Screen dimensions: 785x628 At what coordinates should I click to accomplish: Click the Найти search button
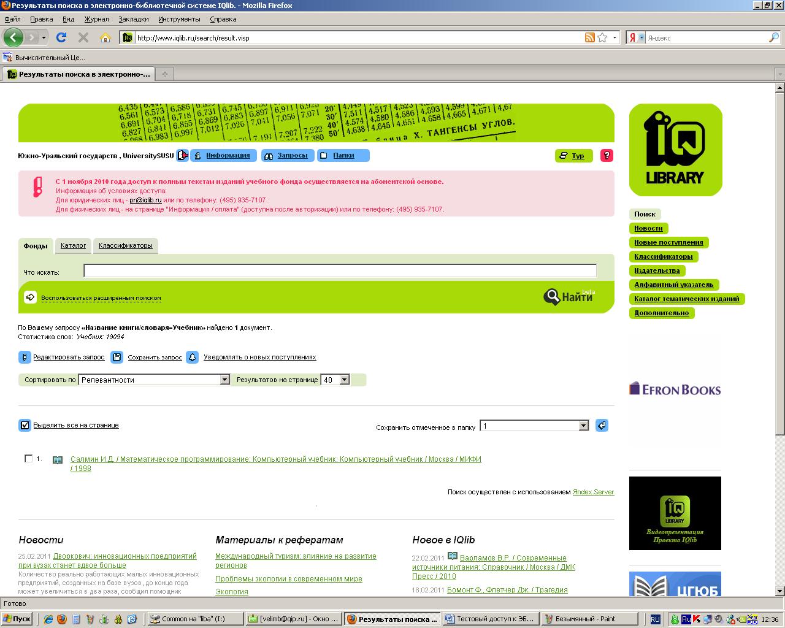click(570, 297)
